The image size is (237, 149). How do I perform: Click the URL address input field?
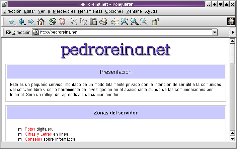(124, 32)
